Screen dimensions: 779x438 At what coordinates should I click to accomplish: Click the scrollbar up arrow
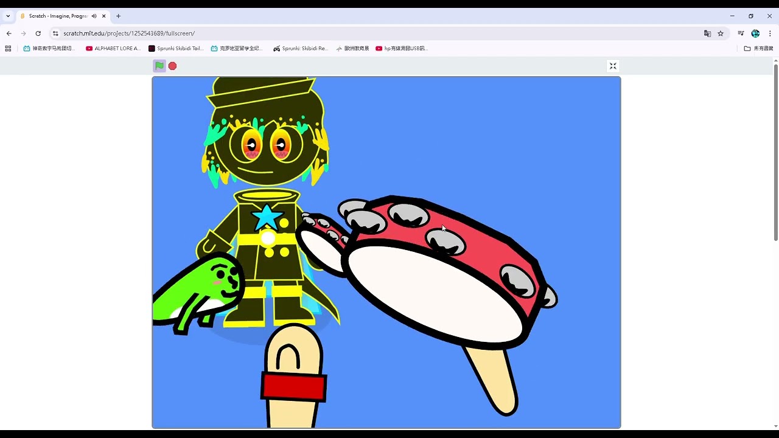point(775,61)
